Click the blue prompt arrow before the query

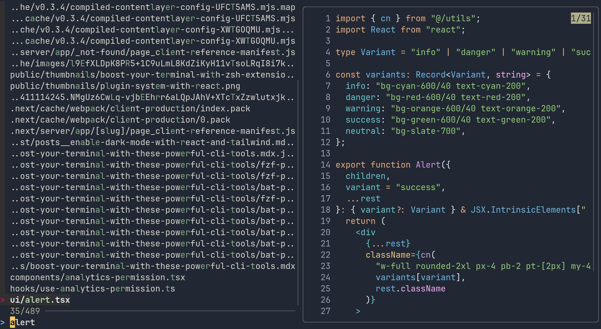[x=3, y=322]
